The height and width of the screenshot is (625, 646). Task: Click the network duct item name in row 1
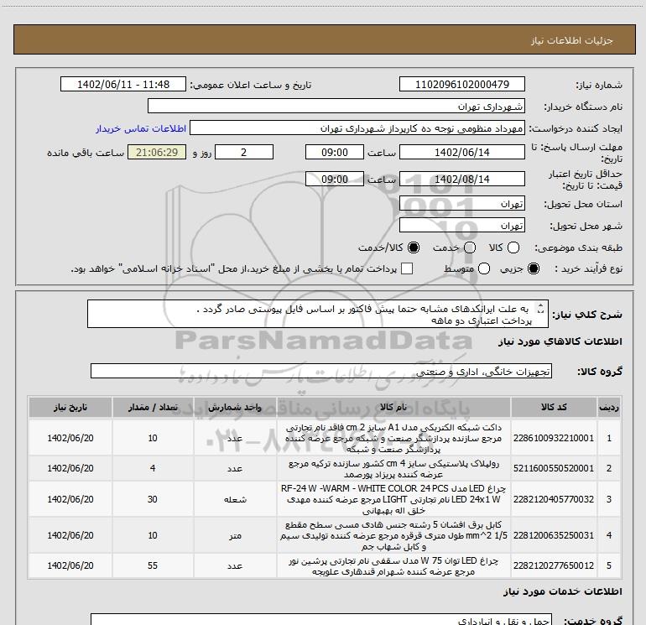pos(393,438)
